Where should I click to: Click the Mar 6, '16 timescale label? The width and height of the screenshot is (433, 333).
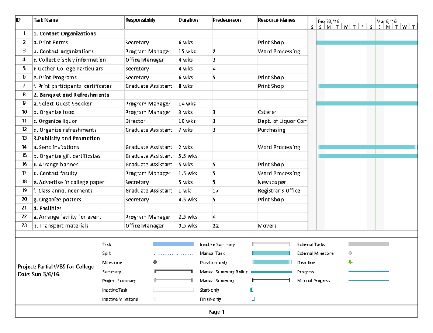[x=386, y=22]
